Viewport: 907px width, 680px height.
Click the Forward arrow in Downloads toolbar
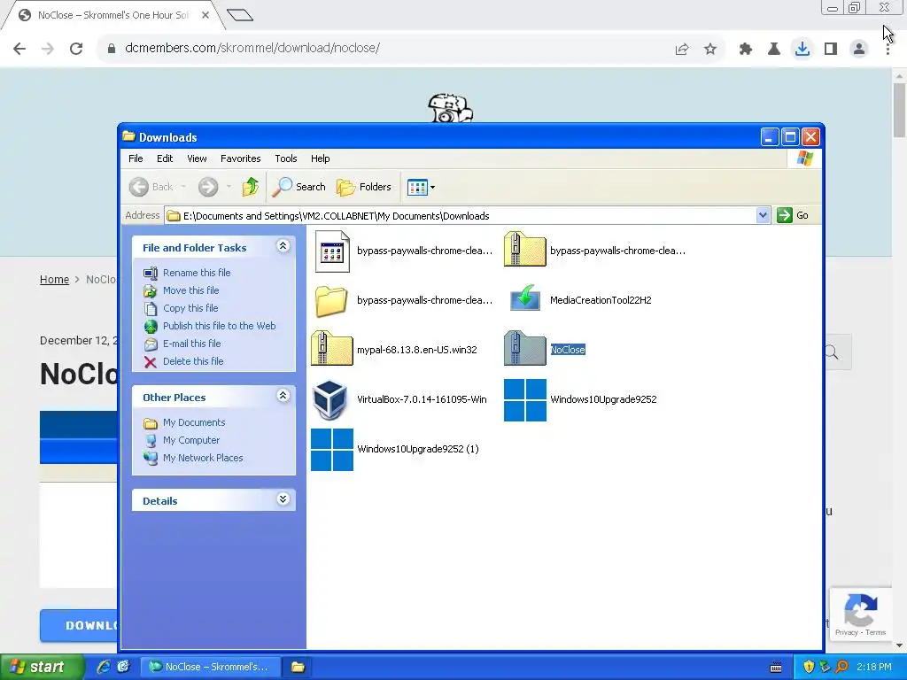(208, 187)
